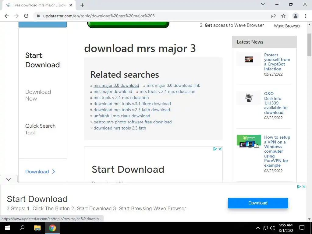Click the green button at top
Screen dimensions: 312x234
(128, 25)
